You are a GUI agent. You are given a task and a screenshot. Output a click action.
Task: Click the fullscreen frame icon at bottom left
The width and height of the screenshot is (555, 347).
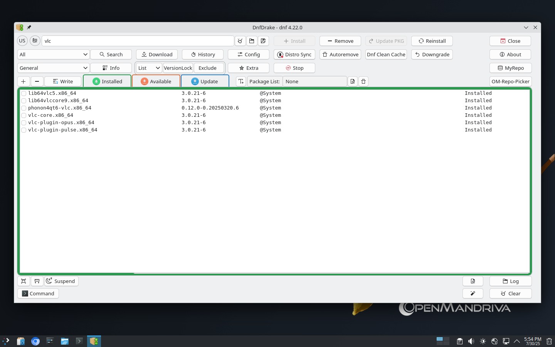[x=24, y=281]
